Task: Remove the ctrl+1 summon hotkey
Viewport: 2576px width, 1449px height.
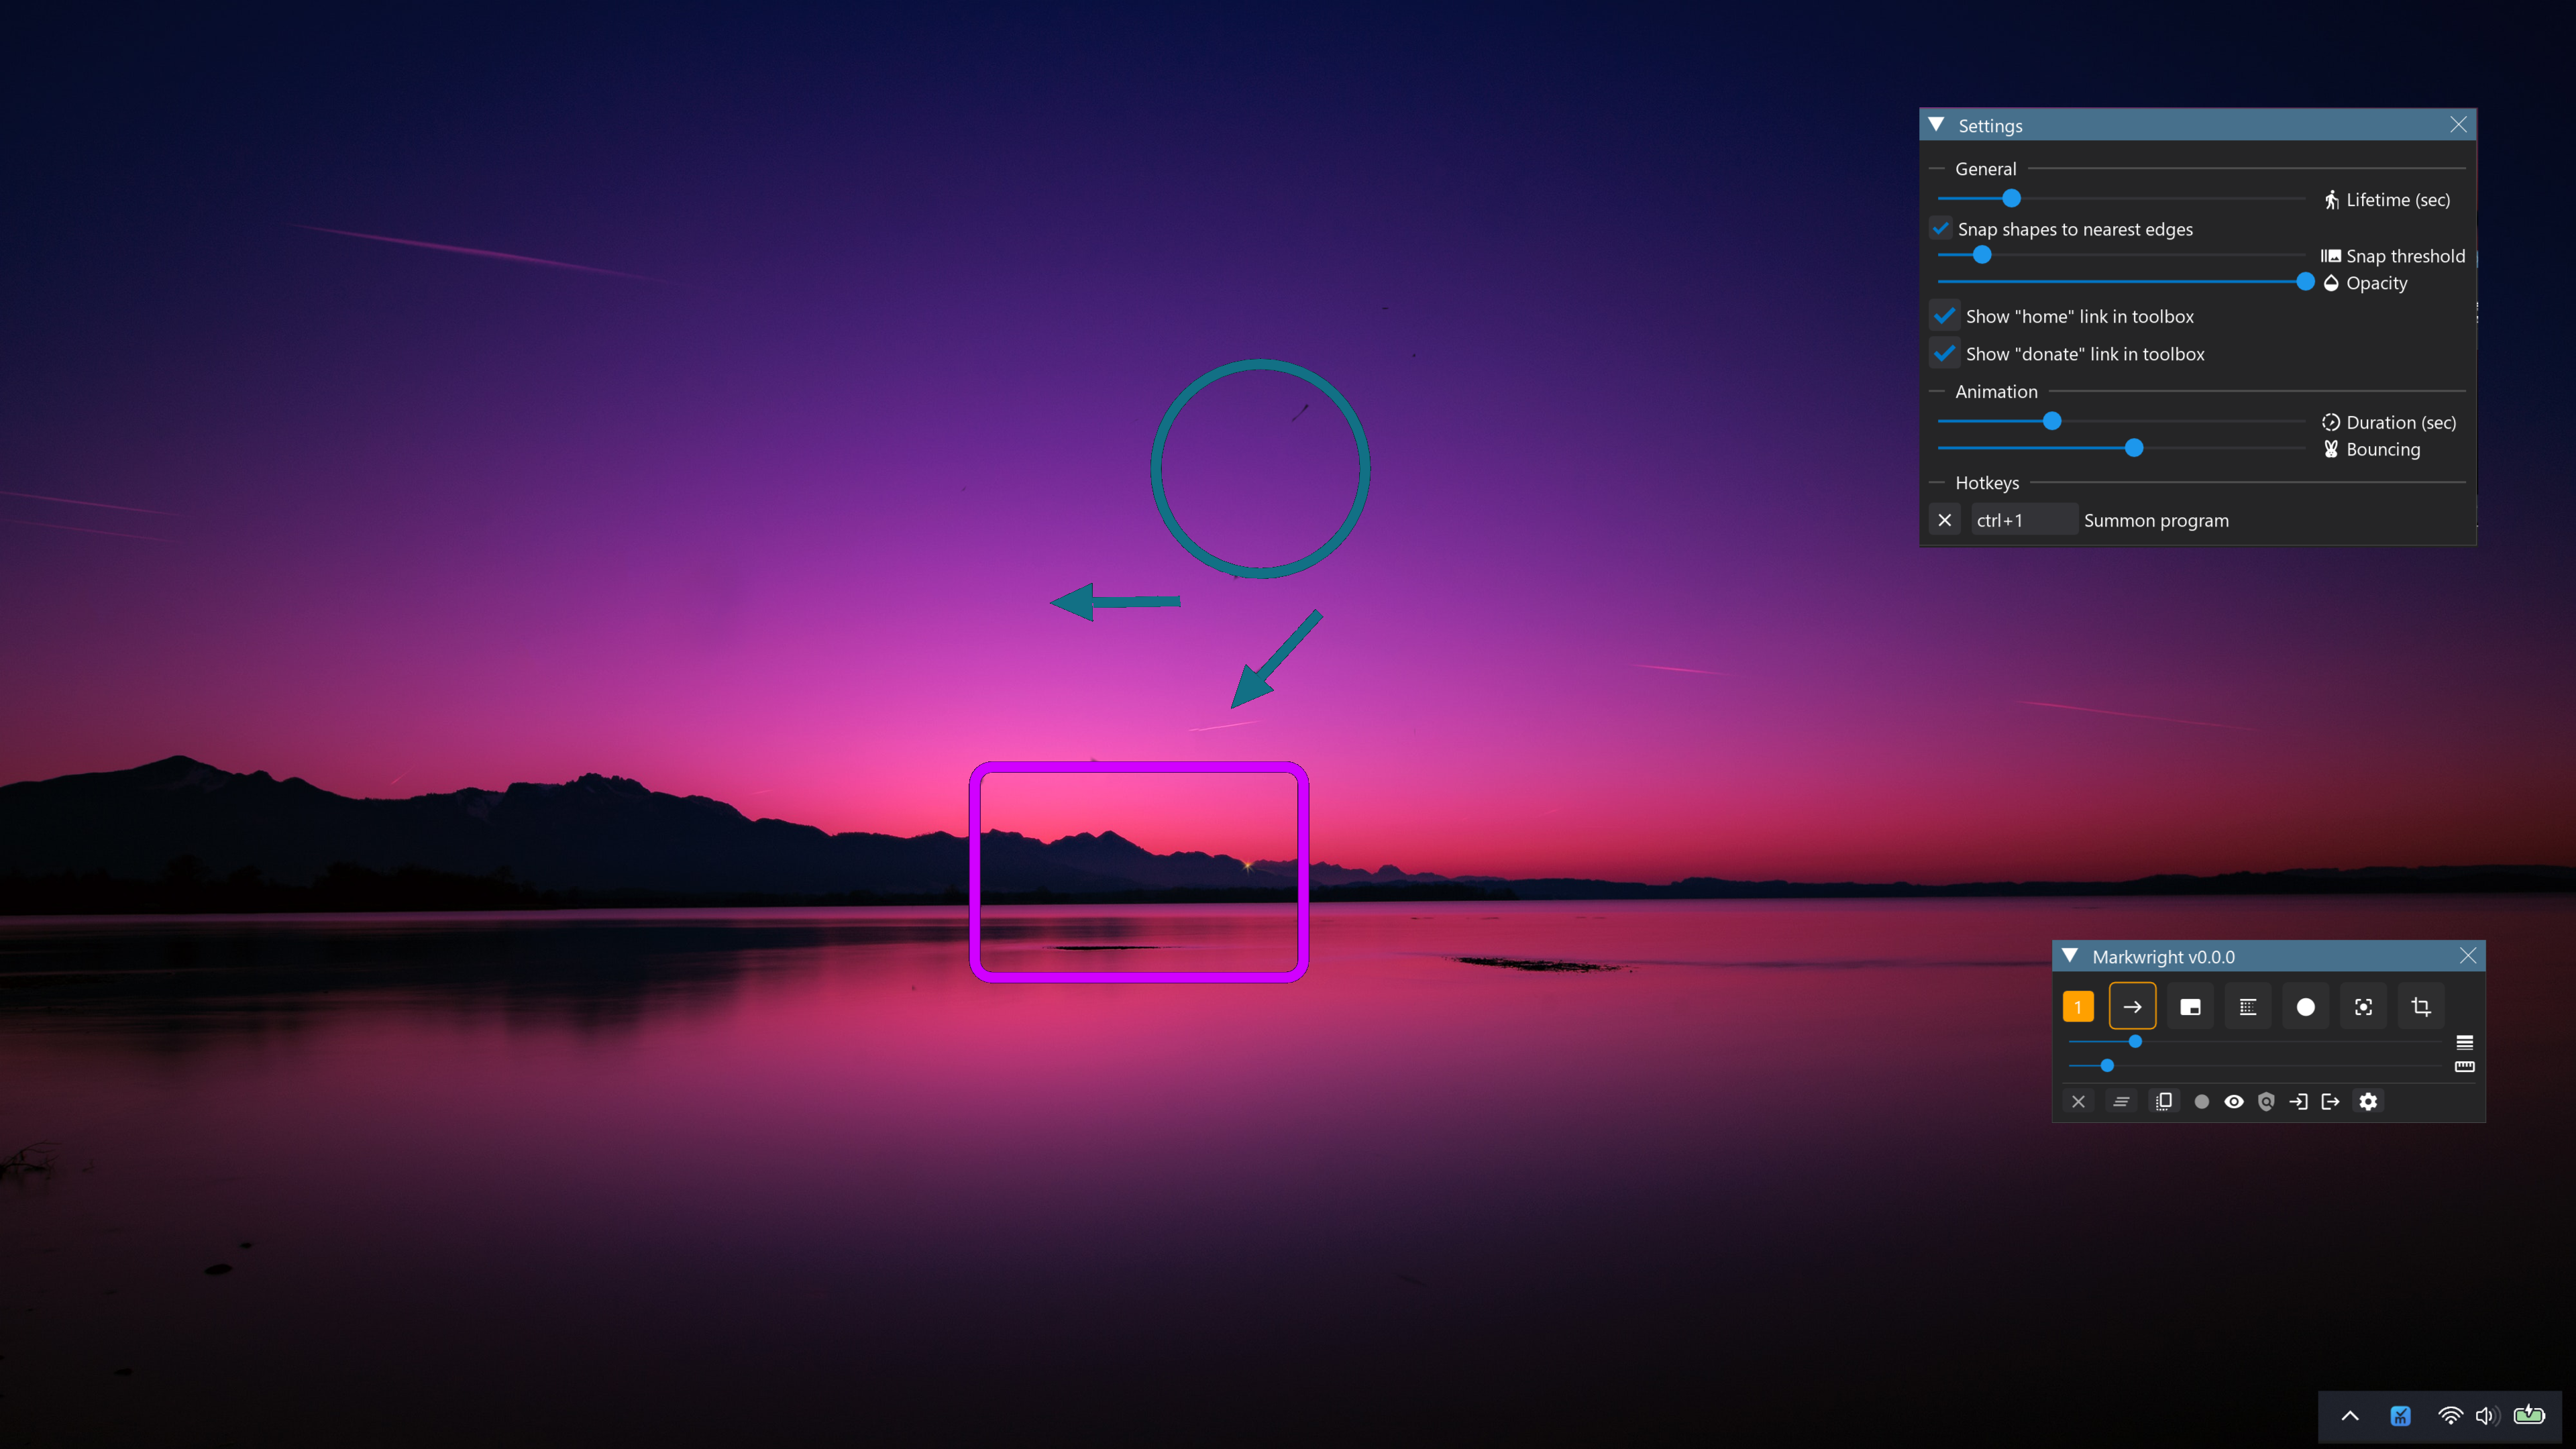Action: [x=1945, y=520]
